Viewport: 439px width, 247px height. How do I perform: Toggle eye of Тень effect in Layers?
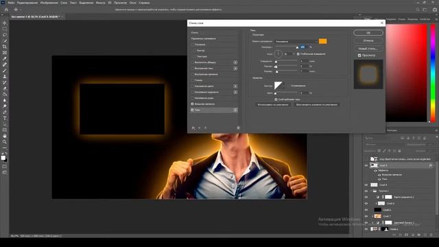379,179
